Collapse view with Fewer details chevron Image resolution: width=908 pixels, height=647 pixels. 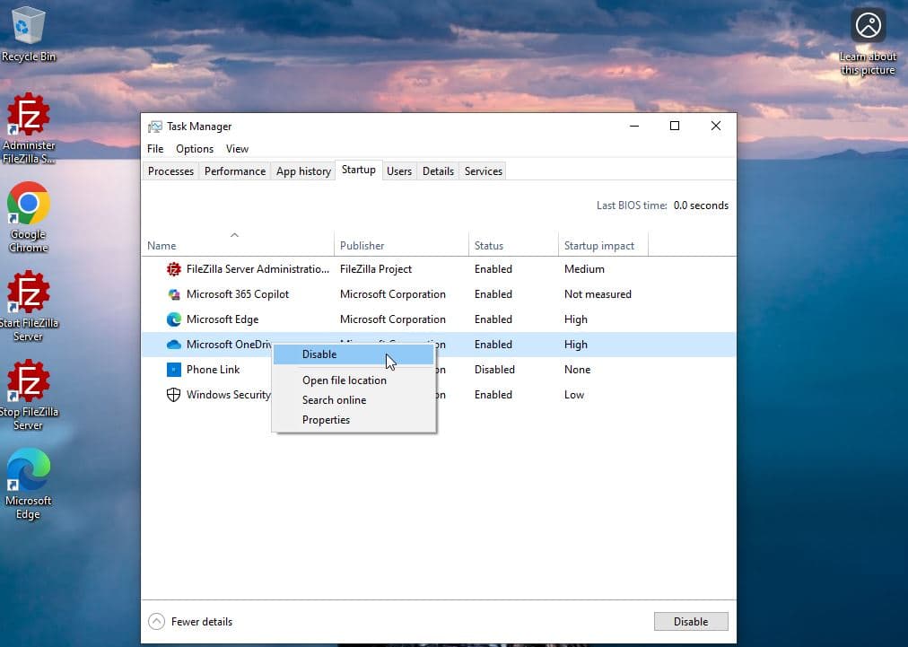click(x=157, y=621)
